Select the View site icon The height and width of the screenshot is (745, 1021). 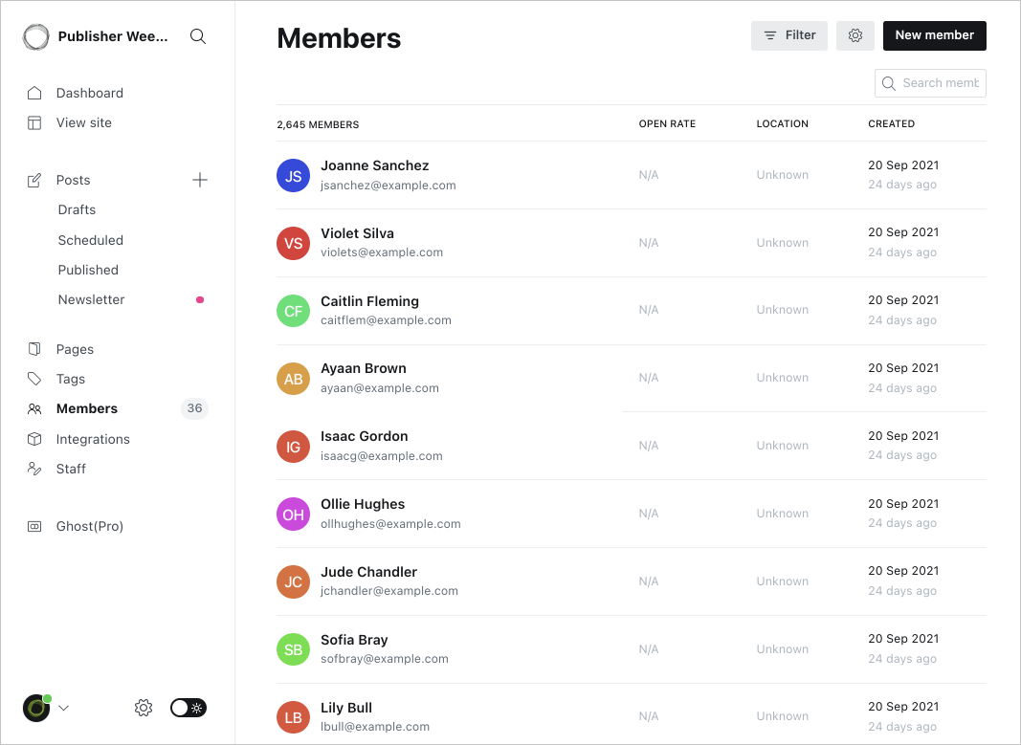(x=33, y=122)
